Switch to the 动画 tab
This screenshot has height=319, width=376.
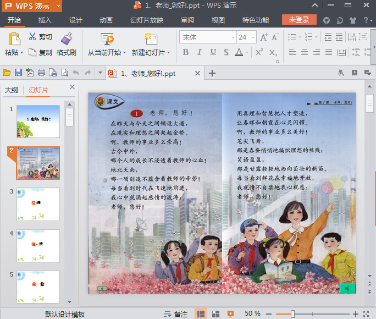coord(106,20)
